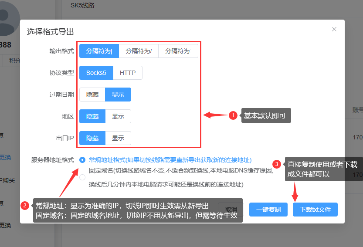Switch to the 积分 tab
This screenshot has height=247, width=363.
tap(14, 61)
